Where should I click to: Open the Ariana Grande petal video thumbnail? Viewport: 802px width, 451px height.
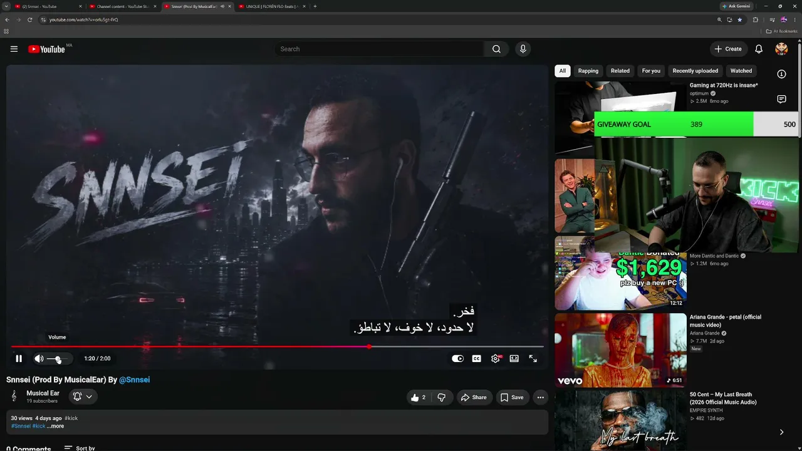click(x=620, y=350)
